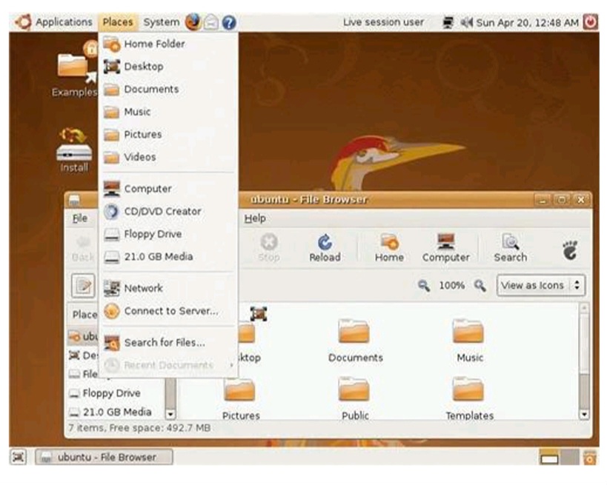The width and height of the screenshot is (607, 485).
Task: Click the 100% zoom level label
Action: pyautogui.click(x=452, y=285)
